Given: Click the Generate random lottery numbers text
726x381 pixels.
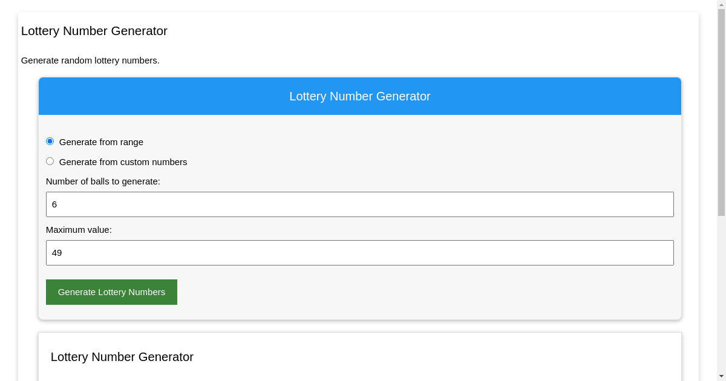Looking at the screenshot, I should click(x=90, y=60).
